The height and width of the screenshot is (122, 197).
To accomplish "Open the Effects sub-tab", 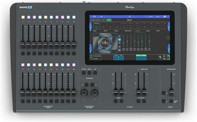I will (158, 31).
